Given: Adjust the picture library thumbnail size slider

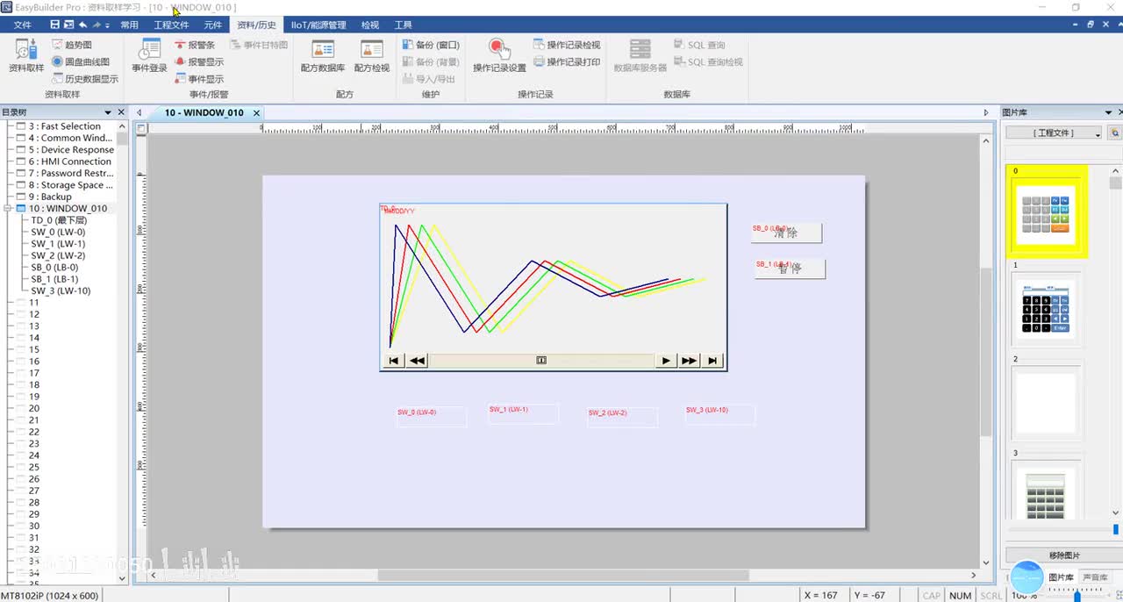Looking at the screenshot, I should coord(1116,529).
